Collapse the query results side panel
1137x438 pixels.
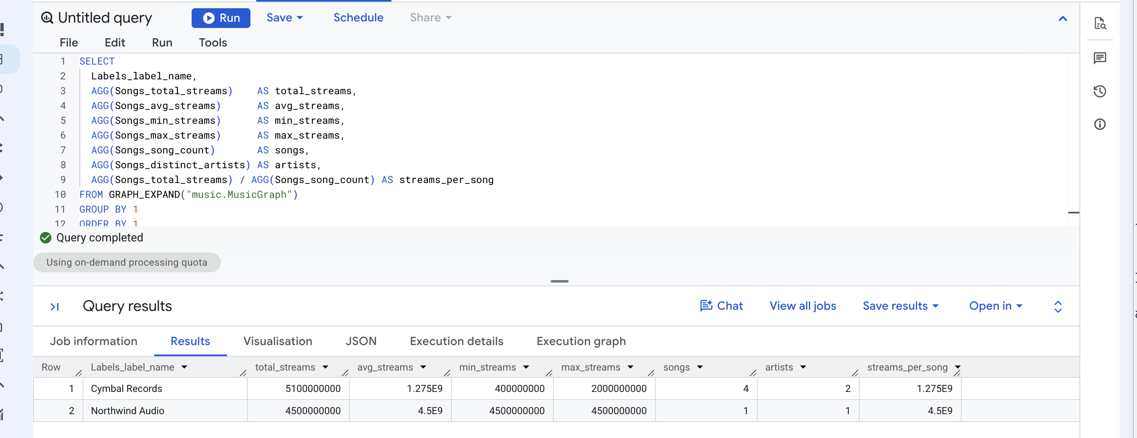55,306
